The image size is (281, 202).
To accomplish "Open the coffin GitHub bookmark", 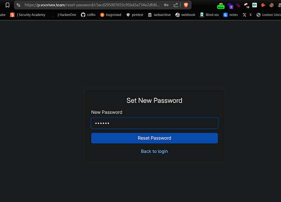I will click(x=88, y=15).
